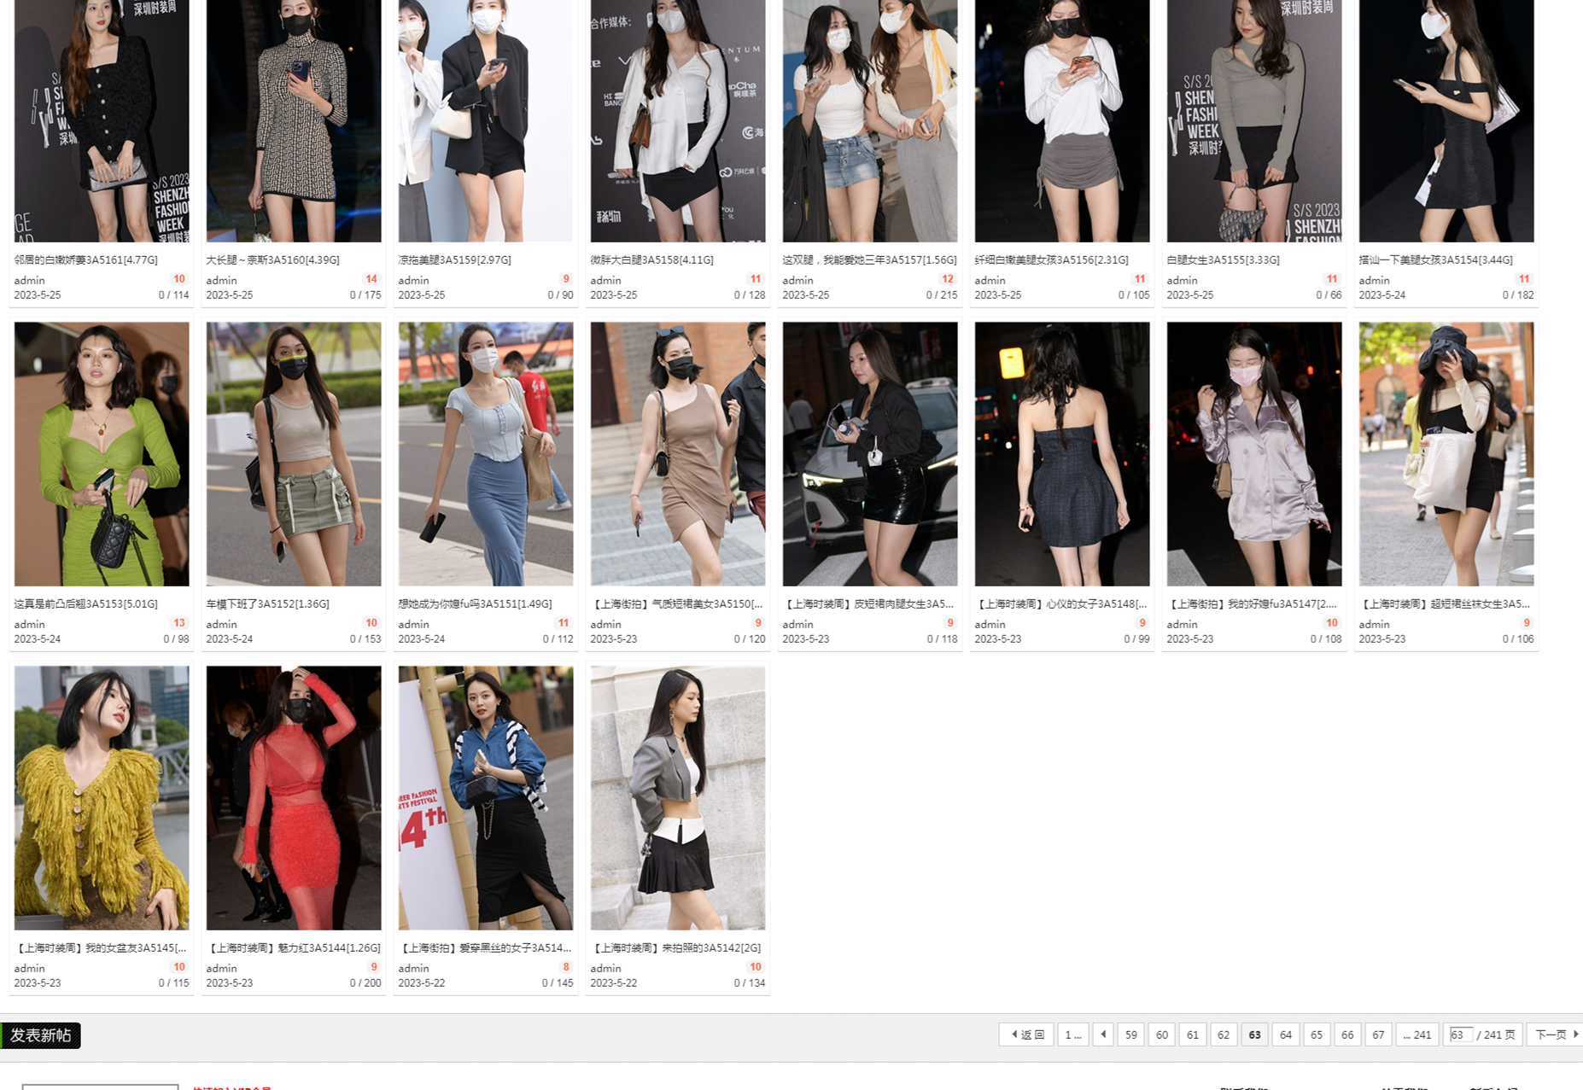Jump to last page '... 241'
This screenshot has height=1090, width=1583.
pyautogui.click(x=1417, y=1035)
